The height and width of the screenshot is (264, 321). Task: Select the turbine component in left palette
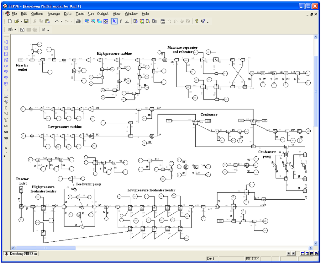(x=6, y=42)
